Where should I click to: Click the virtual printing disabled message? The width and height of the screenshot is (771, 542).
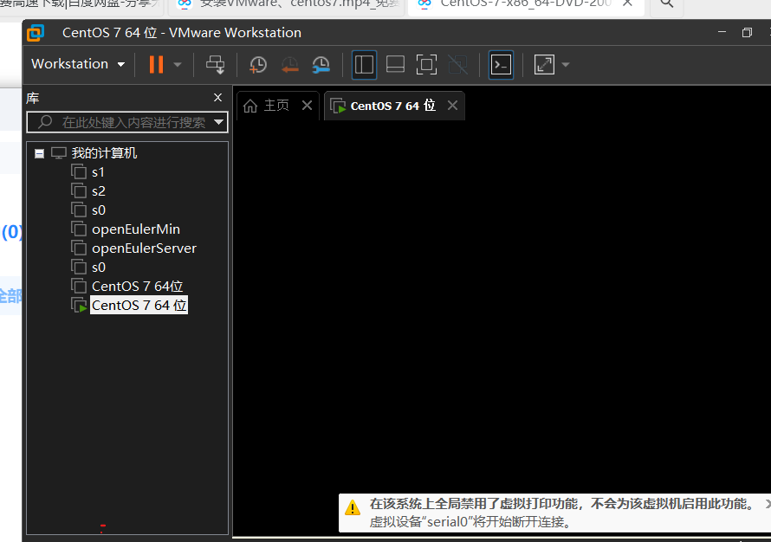click(x=561, y=504)
